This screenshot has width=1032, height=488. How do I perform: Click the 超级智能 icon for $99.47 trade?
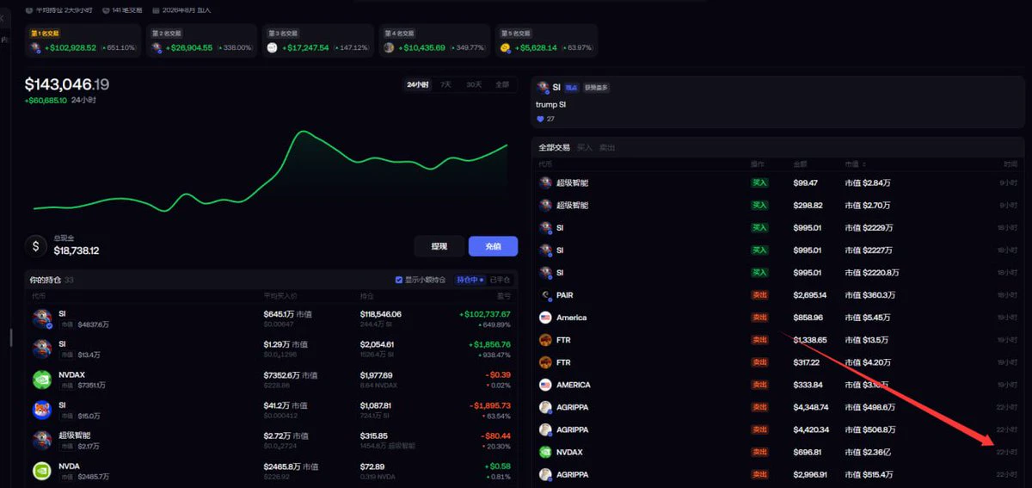(544, 183)
